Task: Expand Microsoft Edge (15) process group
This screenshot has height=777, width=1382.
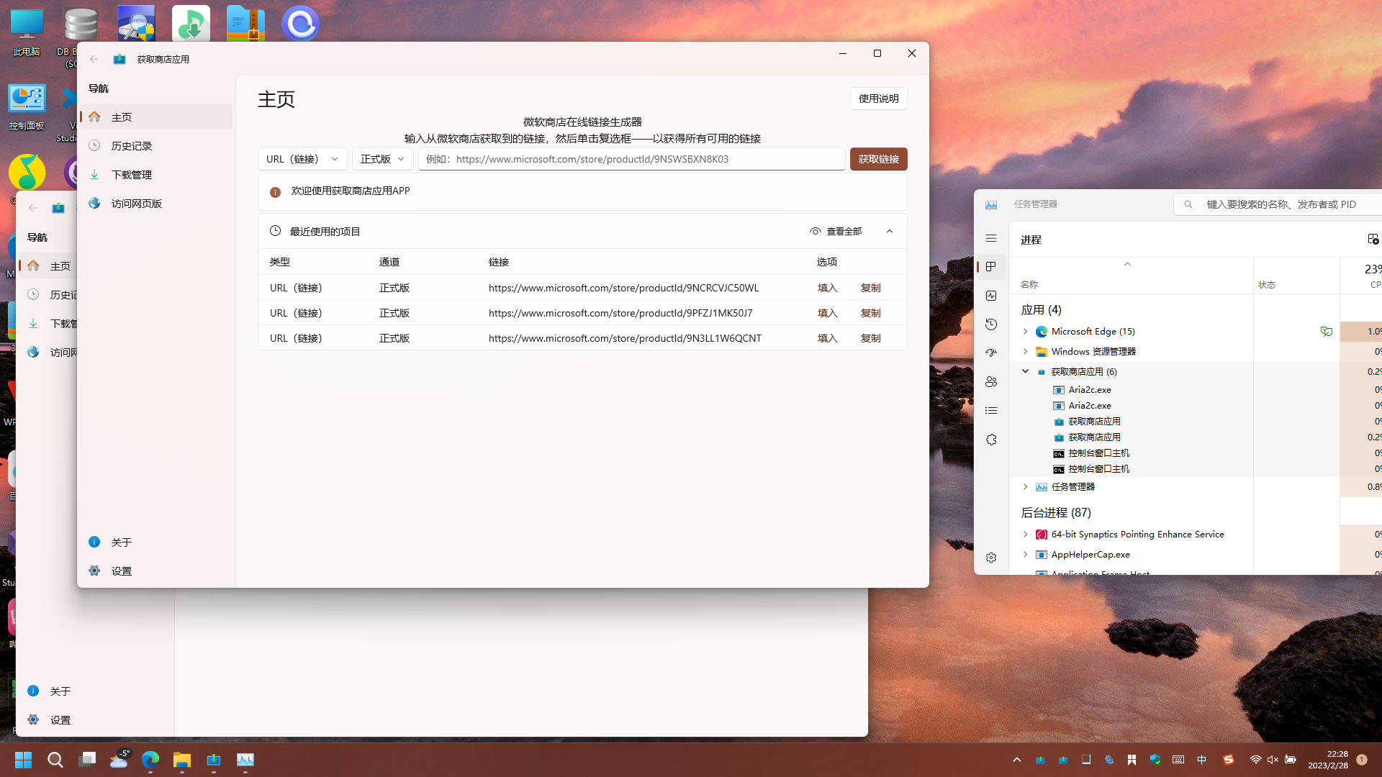Action: (1025, 332)
